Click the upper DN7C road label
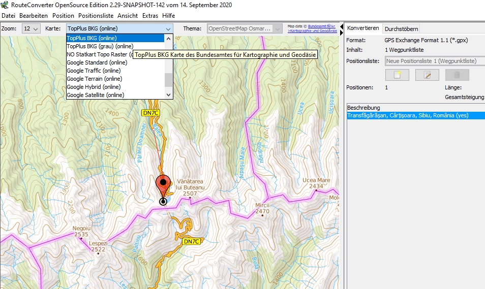The image size is (485, 289). click(x=151, y=113)
